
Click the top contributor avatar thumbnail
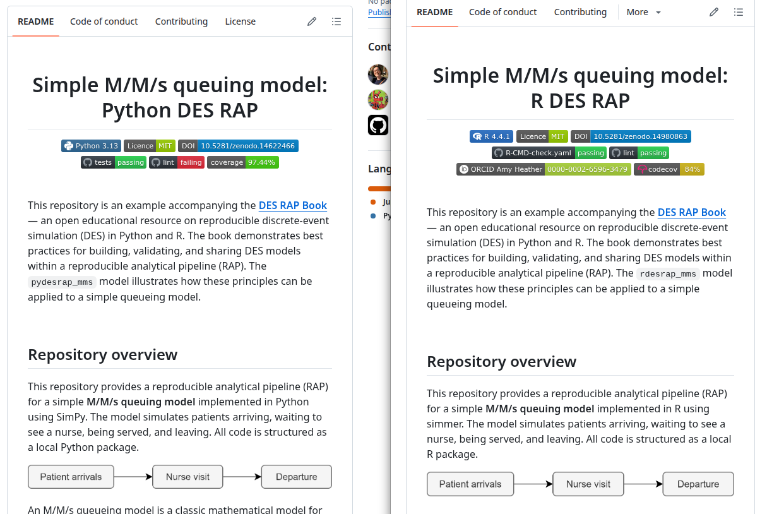point(378,74)
